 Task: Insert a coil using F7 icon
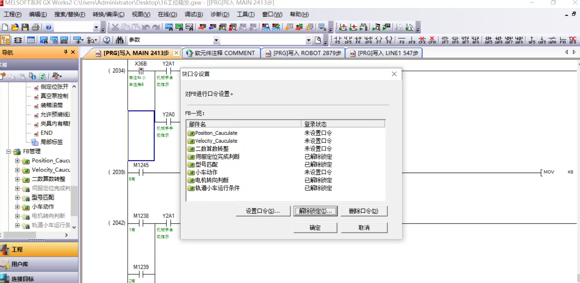(x=379, y=40)
